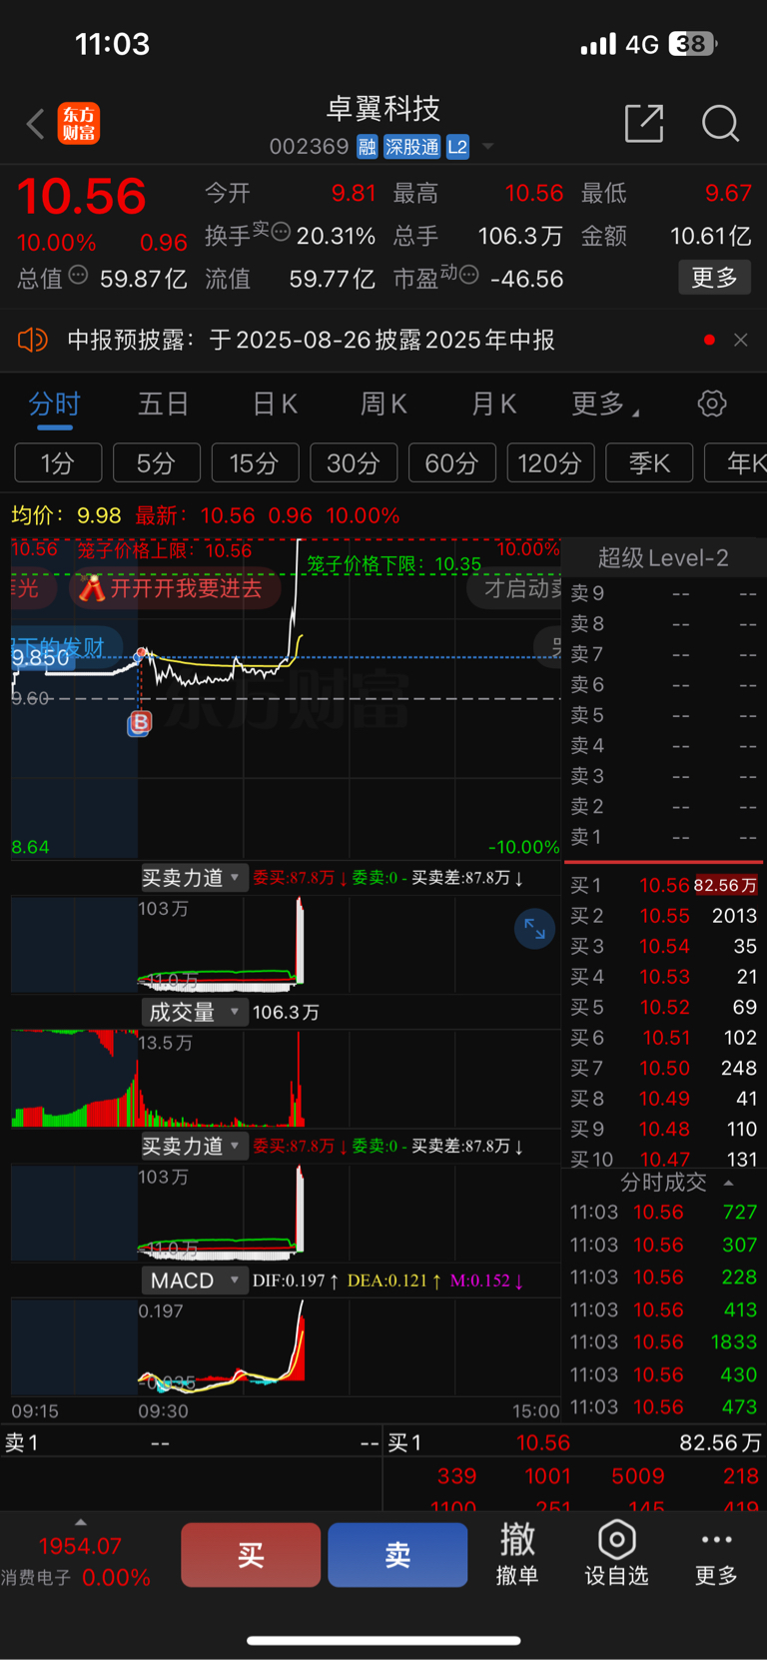Image resolution: width=767 pixels, height=1660 pixels.
Task: Select the 15分 interval
Action: (x=255, y=463)
